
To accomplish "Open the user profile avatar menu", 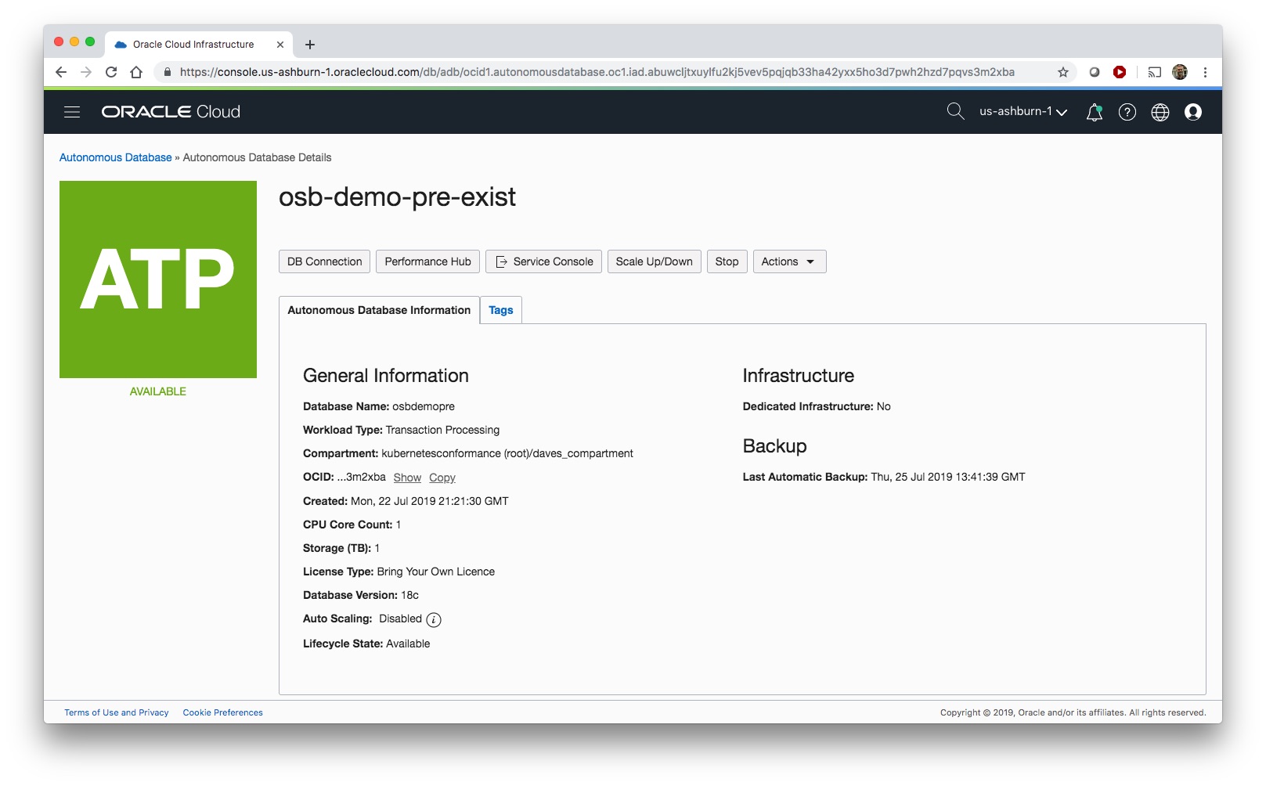I will pos(1192,112).
